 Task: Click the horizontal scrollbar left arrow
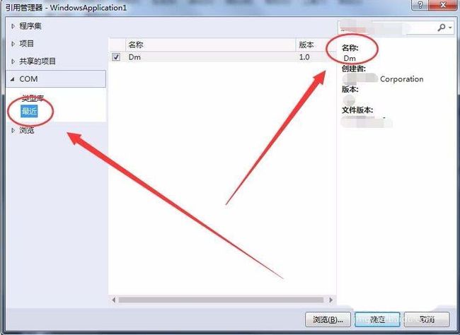[113, 300]
